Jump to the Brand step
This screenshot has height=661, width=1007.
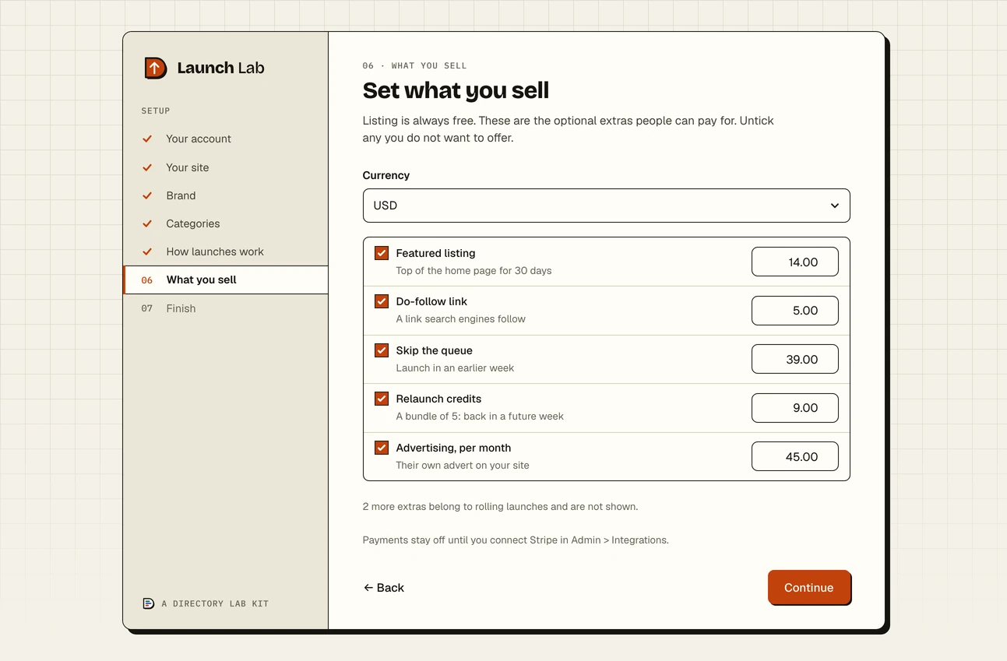[x=226, y=195]
